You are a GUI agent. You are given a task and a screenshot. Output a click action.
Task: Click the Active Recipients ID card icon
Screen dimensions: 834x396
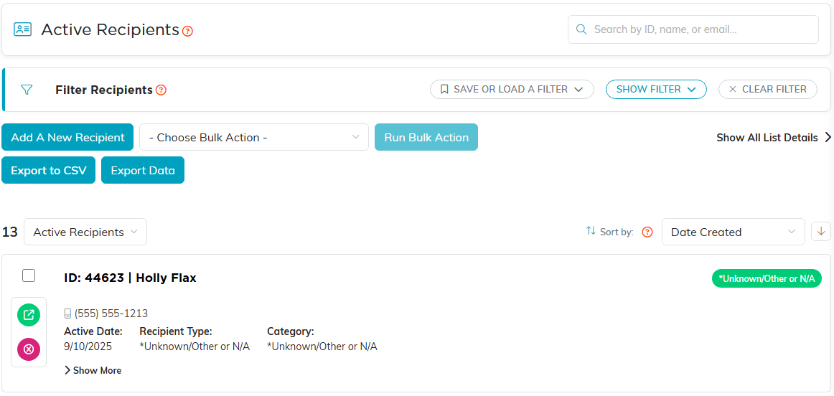pyautogui.click(x=23, y=29)
